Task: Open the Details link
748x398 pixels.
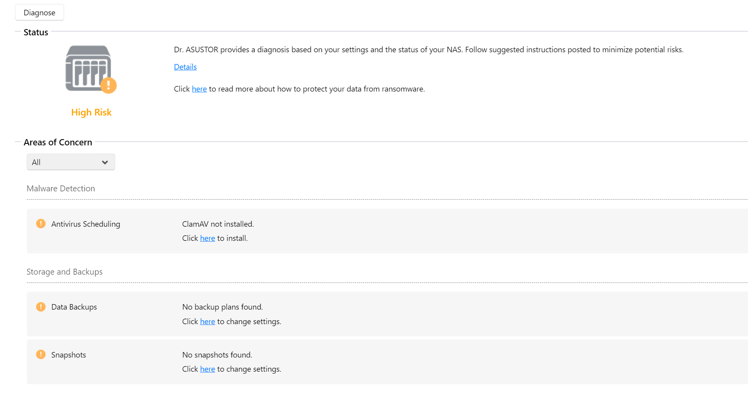Action: 185,67
